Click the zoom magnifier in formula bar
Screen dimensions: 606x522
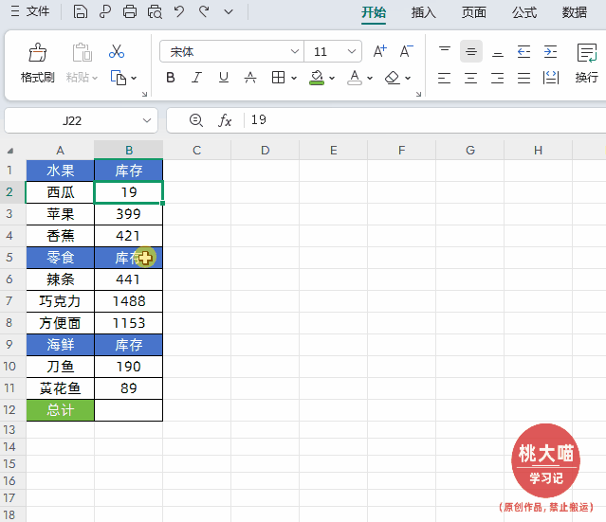point(196,120)
